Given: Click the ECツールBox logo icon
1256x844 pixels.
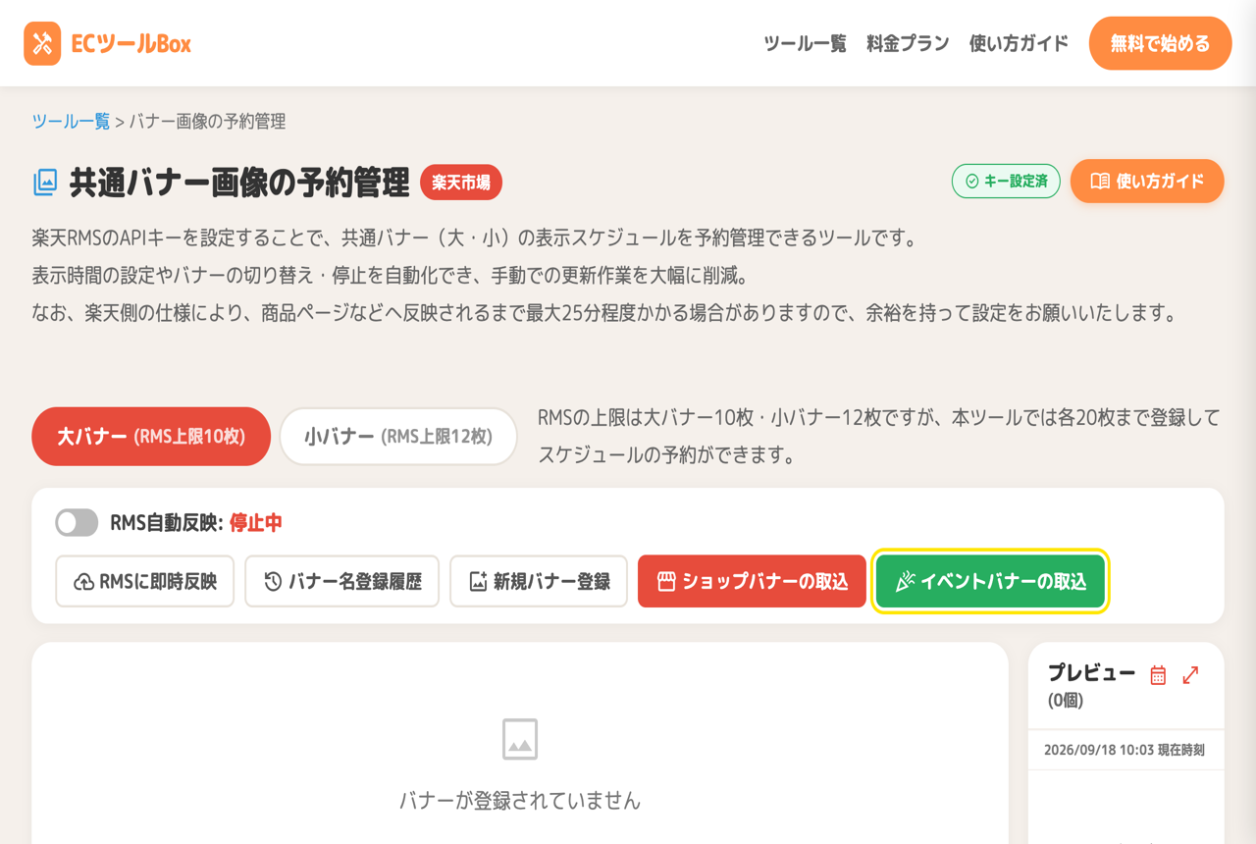Looking at the screenshot, I should (42, 43).
